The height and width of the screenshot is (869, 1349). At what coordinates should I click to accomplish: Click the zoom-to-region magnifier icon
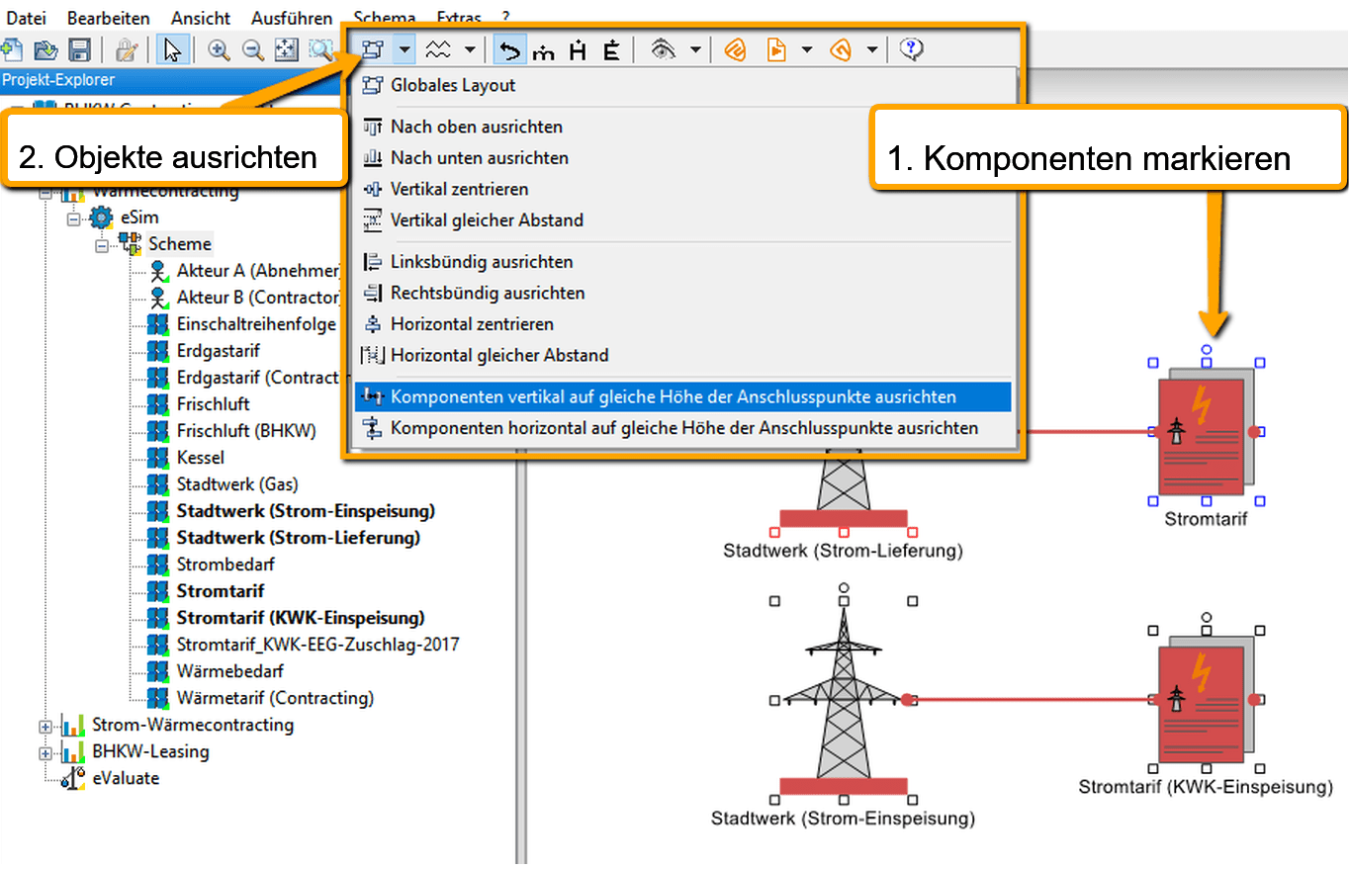pos(321,49)
